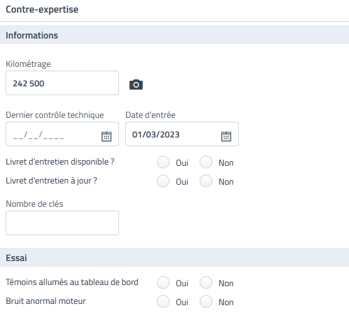349x314 pixels.
Task: Select Oui for Témoins allumés au tableau de bord
Action: 163,282
